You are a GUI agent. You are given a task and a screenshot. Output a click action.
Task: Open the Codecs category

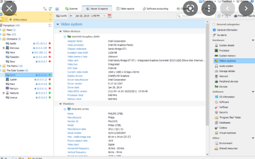(221, 128)
